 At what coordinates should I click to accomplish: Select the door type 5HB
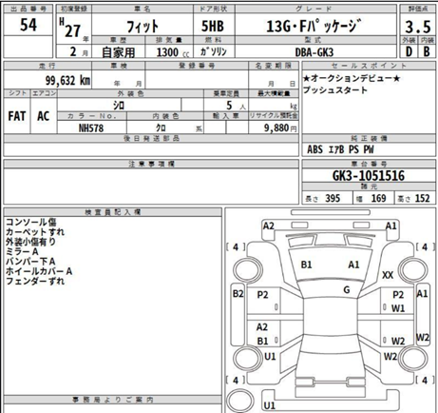[x=213, y=26]
